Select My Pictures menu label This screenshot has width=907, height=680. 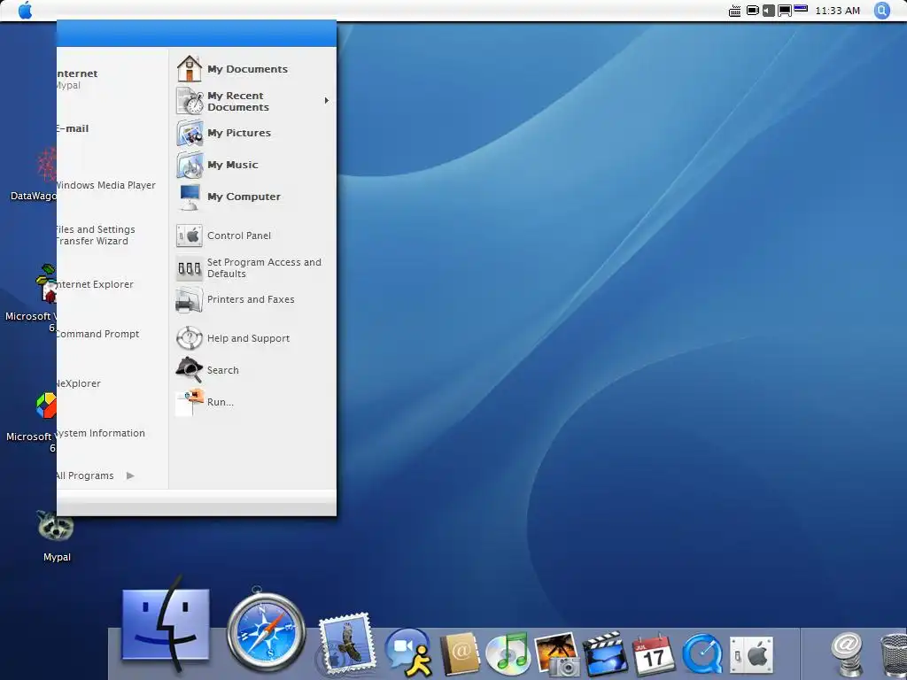(x=239, y=133)
